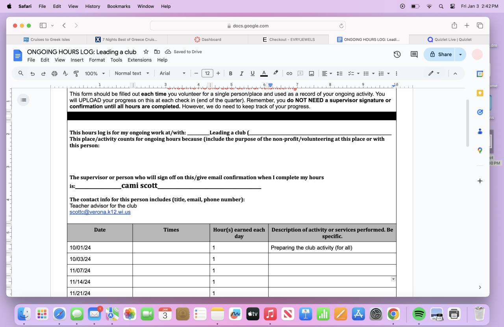Expand the checklist options arrow
504x327 pixels.
click(x=358, y=73)
